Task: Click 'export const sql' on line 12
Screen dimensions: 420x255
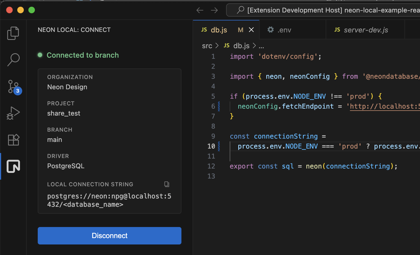Action: [262, 166]
